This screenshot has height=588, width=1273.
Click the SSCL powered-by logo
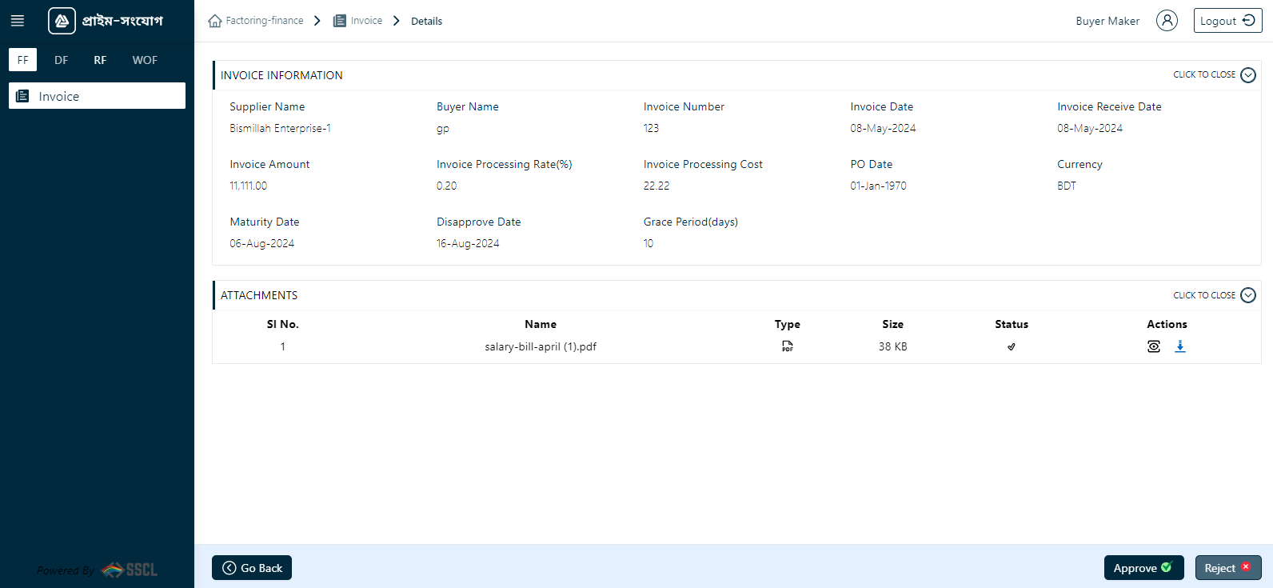tap(130, 570)
